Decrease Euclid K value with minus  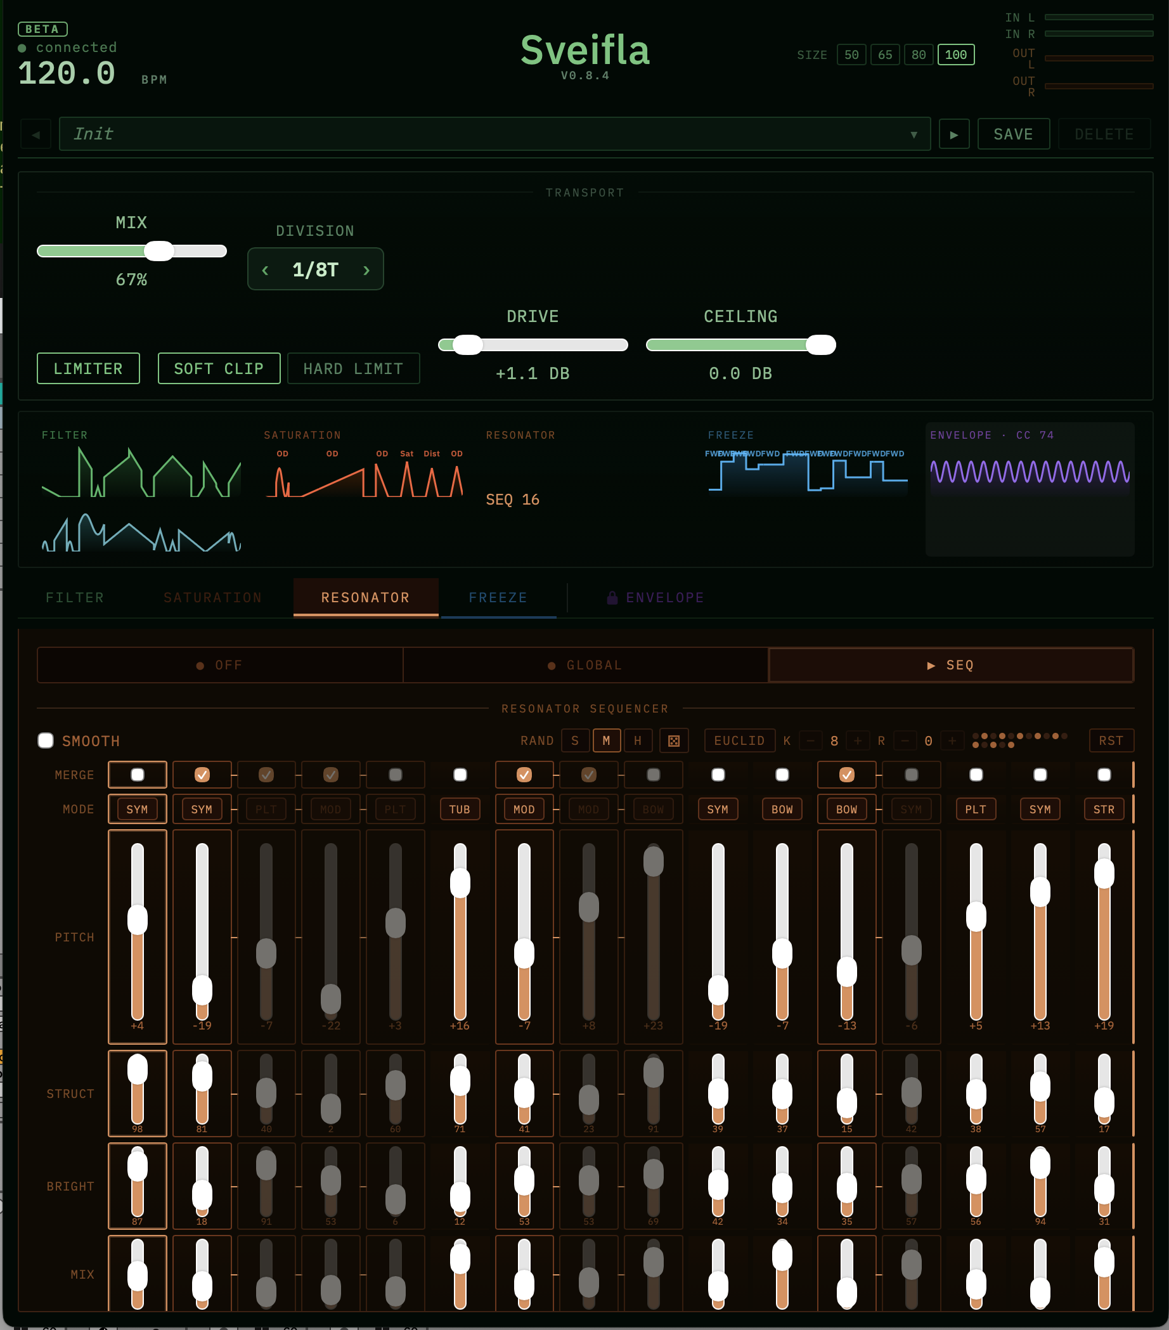click(811, 740)
